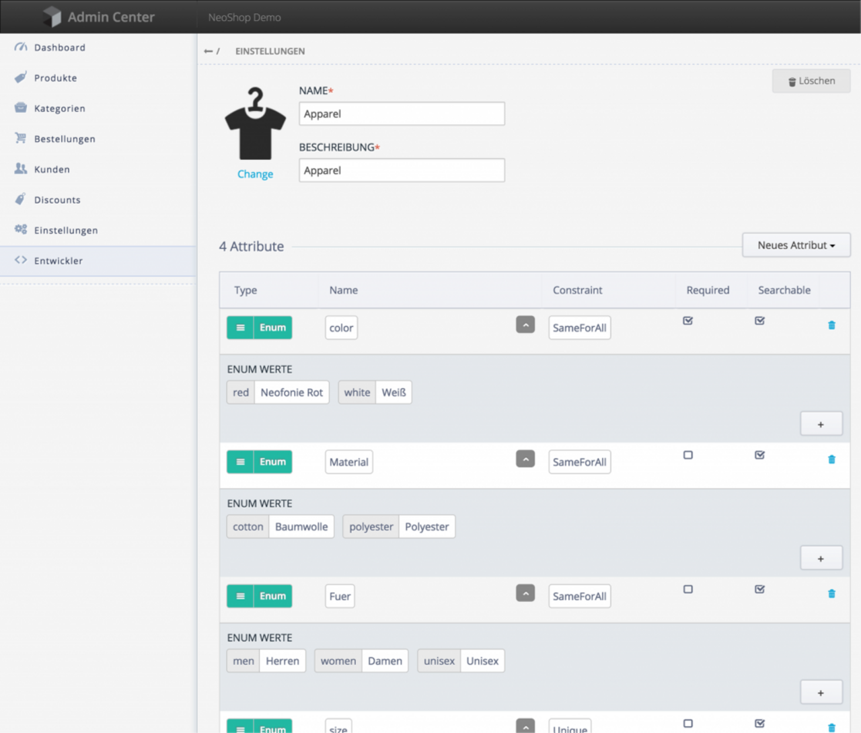Add new enum value to color attribute

[x=821, y=424]
